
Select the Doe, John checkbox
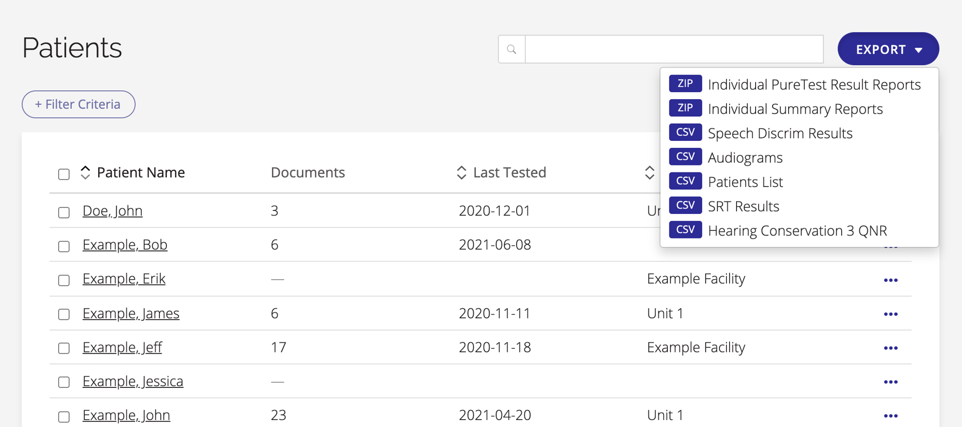click(64, 212)
